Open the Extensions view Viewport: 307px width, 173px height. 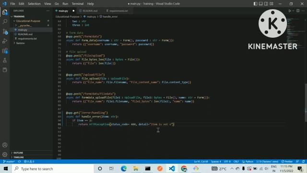(5, 51)
